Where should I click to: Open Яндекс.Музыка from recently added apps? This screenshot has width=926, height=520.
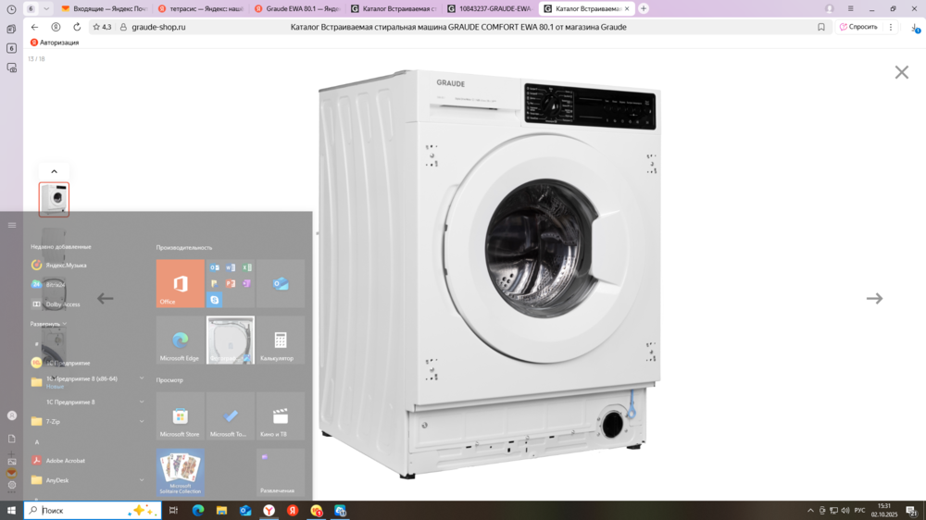65,265
